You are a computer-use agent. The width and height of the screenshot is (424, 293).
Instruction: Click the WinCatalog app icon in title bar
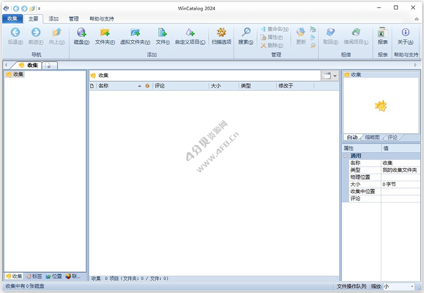click(6, 9)
